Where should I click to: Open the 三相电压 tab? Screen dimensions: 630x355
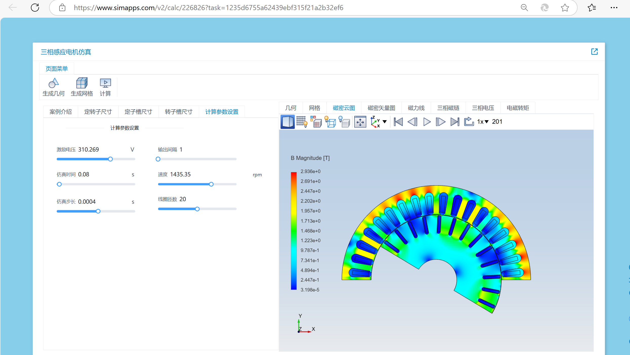tap(483, 108)
